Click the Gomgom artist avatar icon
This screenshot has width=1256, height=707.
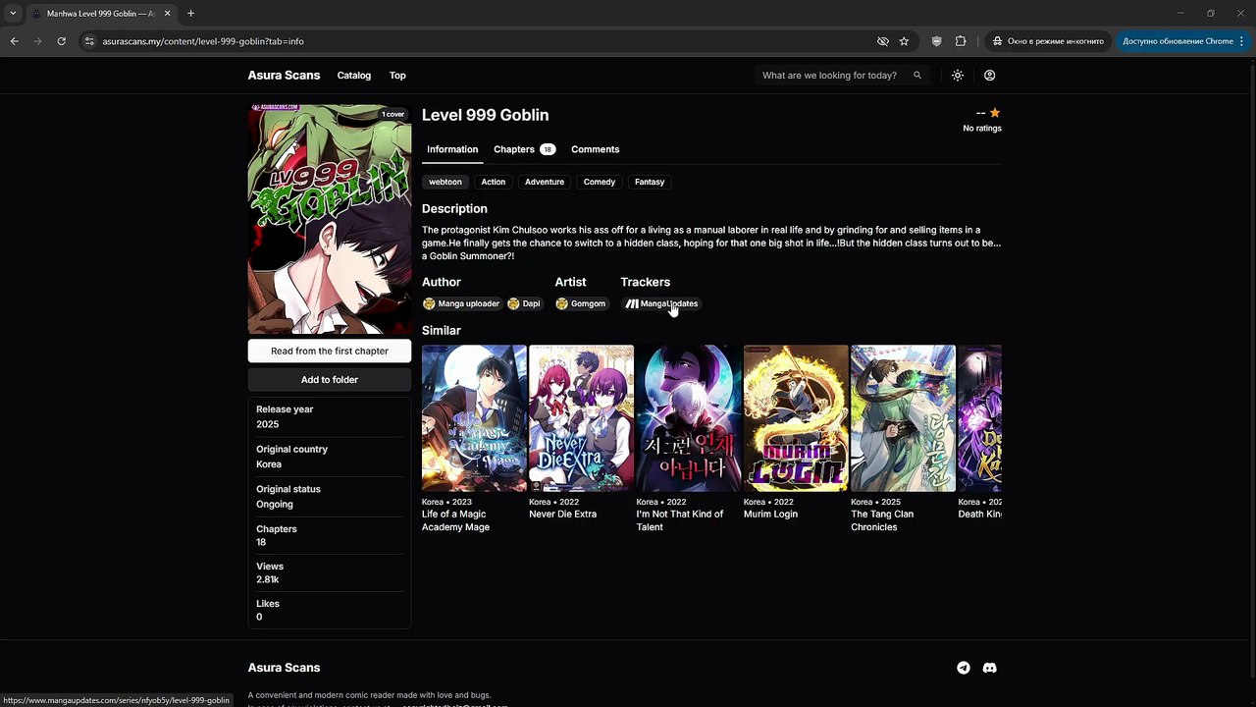(x=561, y=304)
